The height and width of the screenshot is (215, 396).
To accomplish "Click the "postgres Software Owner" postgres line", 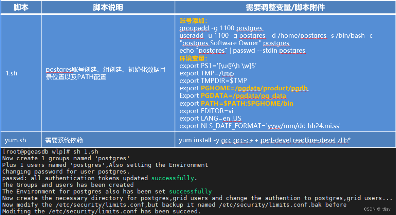I will click(234, 43).
